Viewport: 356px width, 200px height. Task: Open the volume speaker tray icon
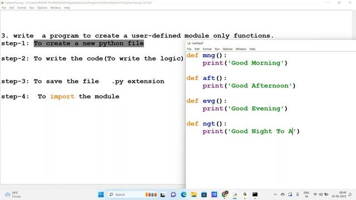point(320,194)
